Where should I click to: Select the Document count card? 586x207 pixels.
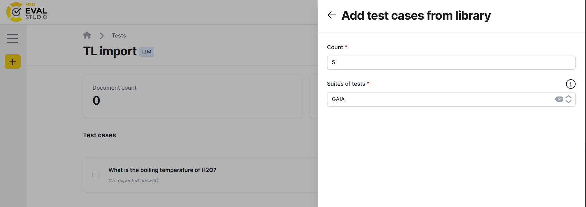[x=192, y=96]
